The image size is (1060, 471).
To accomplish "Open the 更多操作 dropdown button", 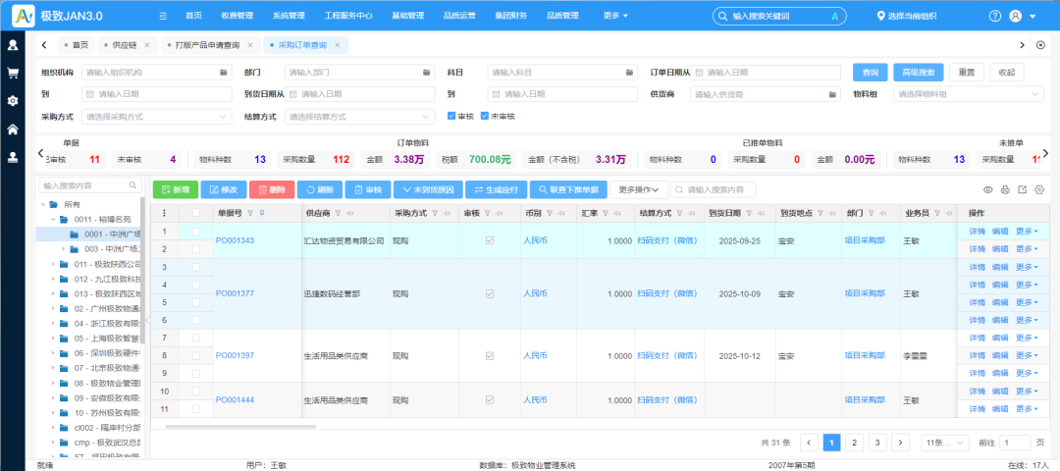I will (638, 190).
